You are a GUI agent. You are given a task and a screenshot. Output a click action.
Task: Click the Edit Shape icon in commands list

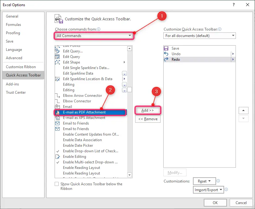[x=57, y=62]
